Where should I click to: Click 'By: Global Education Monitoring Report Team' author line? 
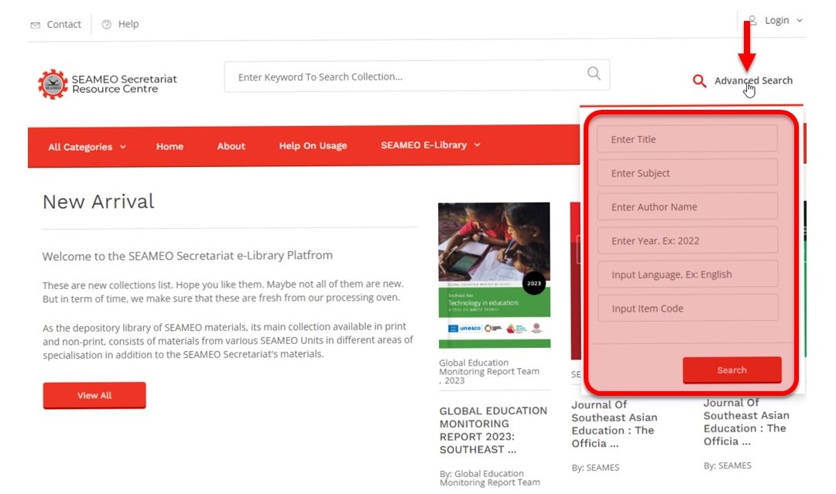tap(489, 478)
